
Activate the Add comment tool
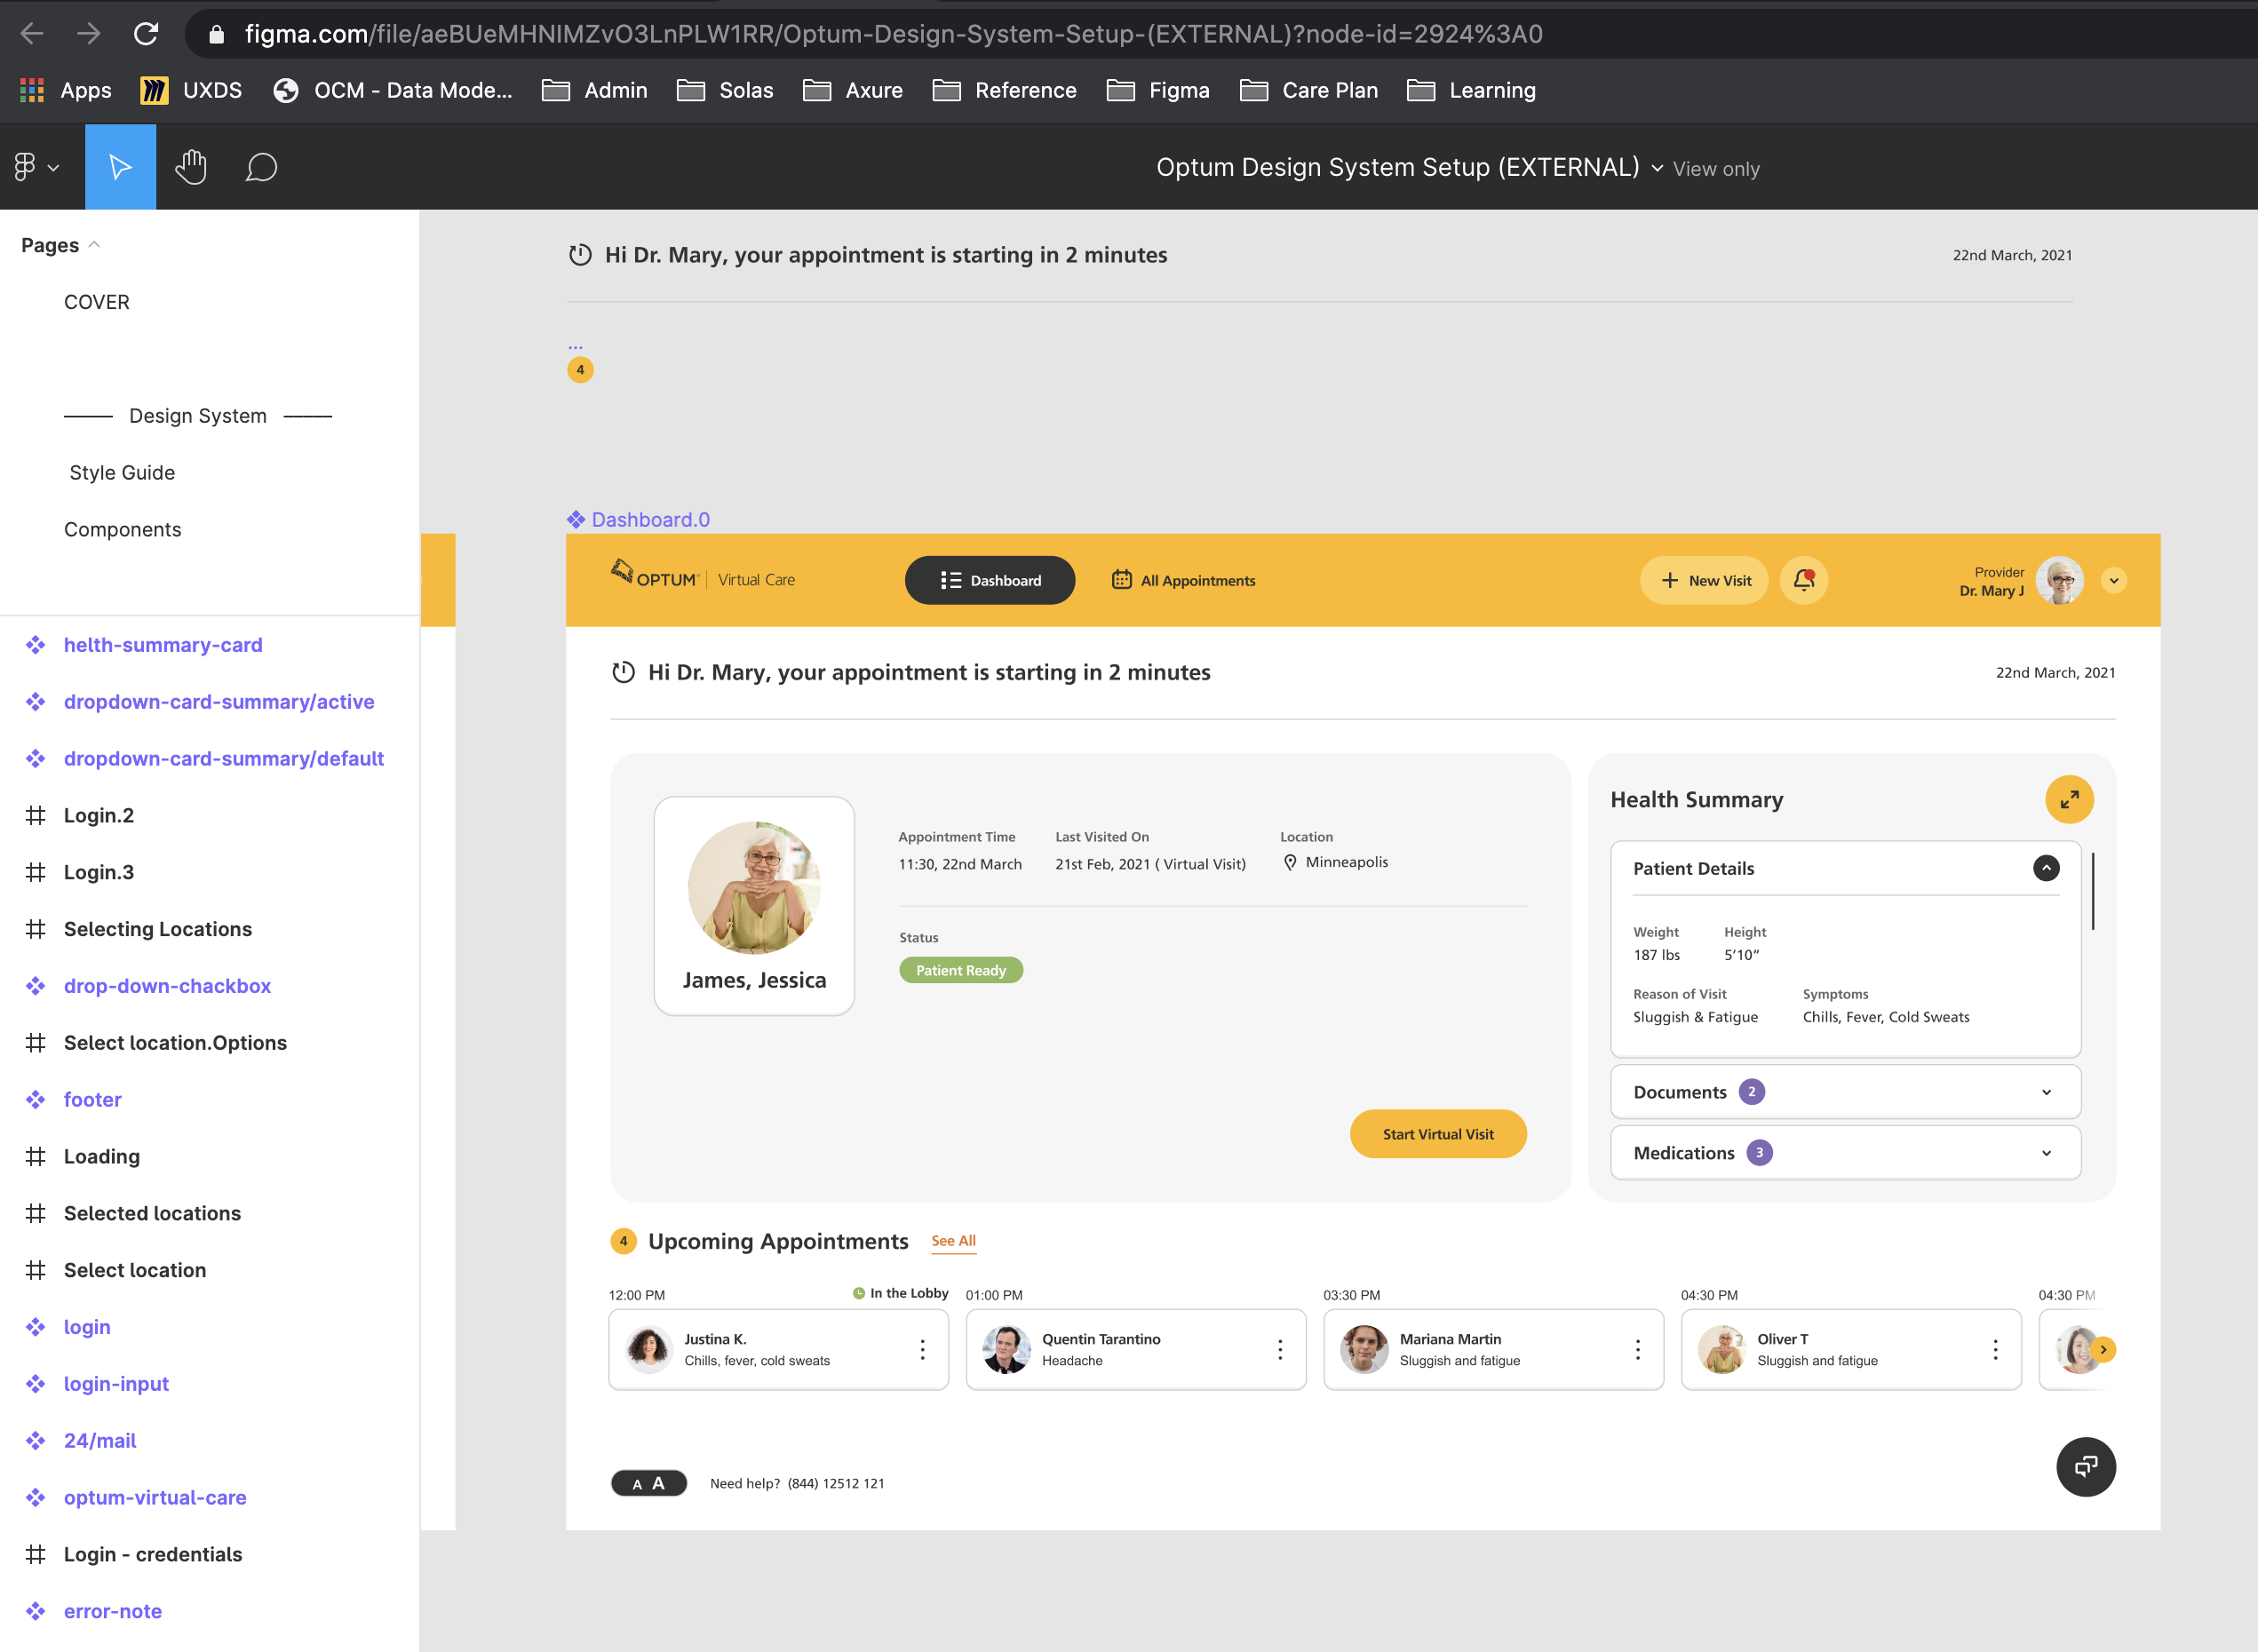point(261,166)
